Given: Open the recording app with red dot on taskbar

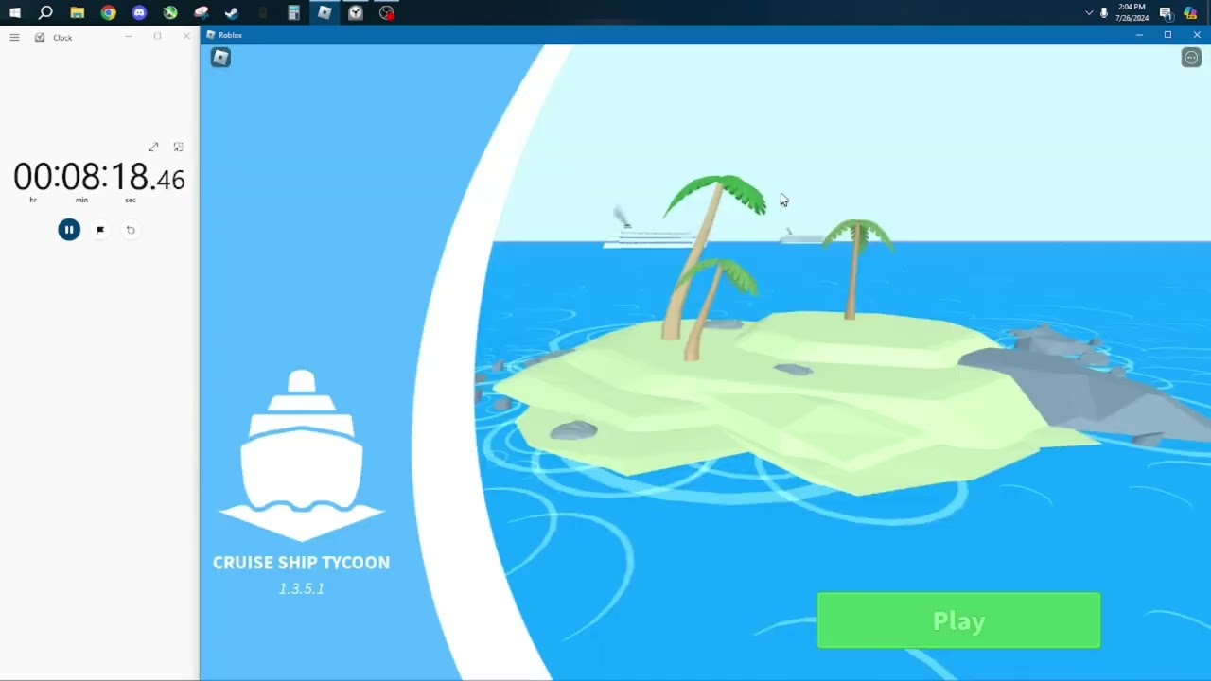Looking at the screenshot, I should [386, 13].
